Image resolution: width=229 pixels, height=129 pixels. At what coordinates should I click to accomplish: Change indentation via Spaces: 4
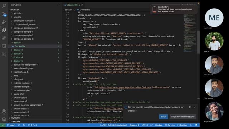(134, 125)
